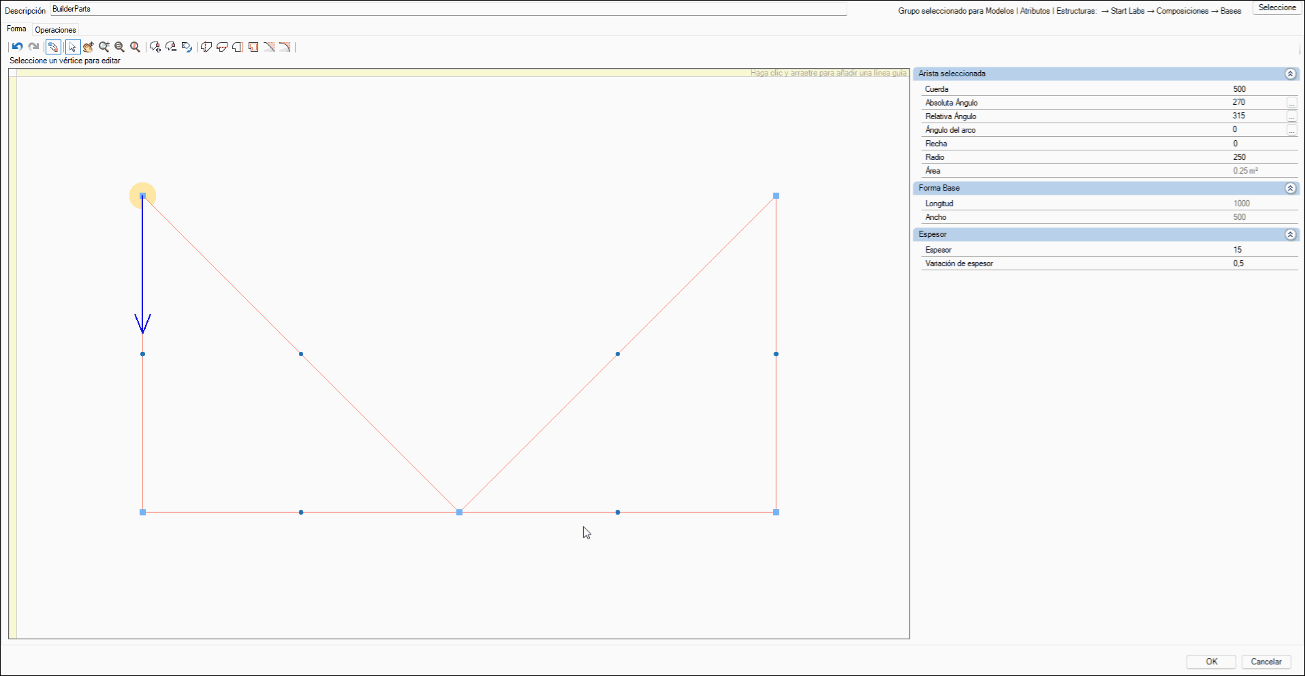This screenshot has width=1305, height=676.
Task: Select the left diagonal edge midpoint
Action: 301,354
